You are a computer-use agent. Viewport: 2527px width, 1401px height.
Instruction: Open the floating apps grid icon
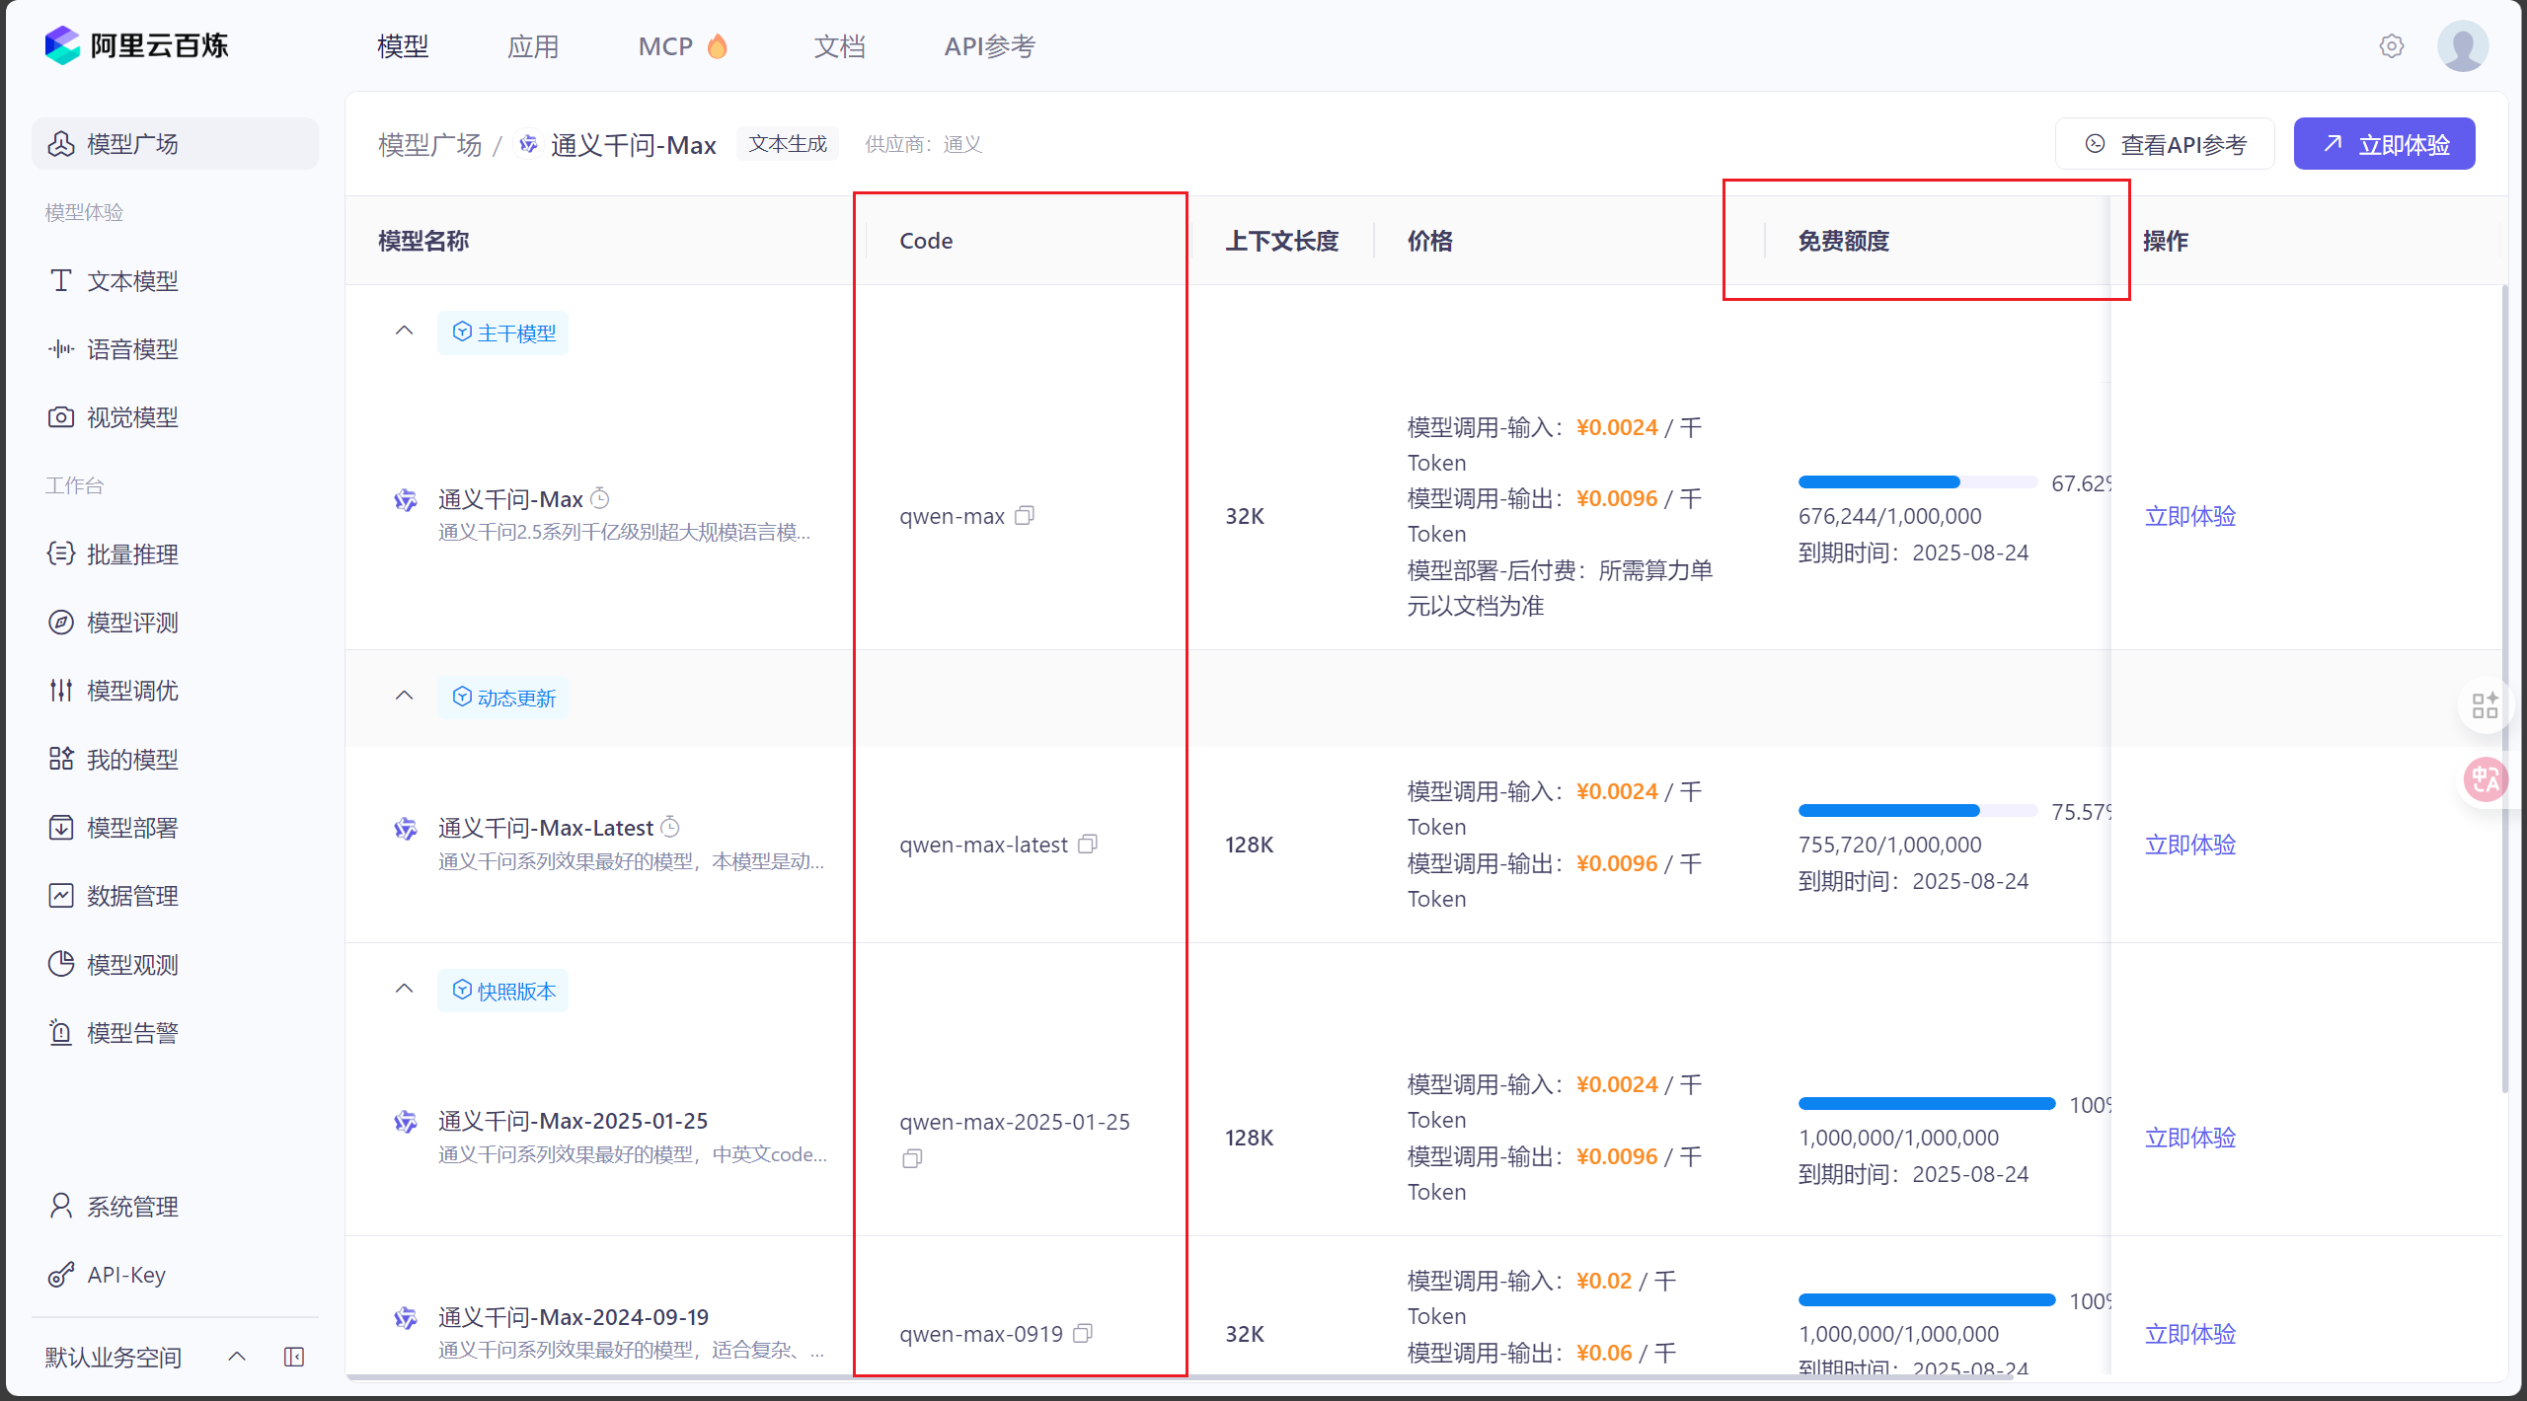(x=2485, y=705)
